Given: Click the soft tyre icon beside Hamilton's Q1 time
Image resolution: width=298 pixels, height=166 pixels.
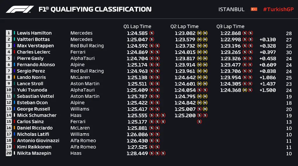Looking at the screenshot, I should (151, 33).
